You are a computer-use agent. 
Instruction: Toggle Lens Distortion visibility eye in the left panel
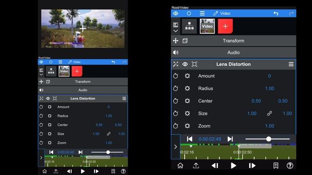click(48, 98)
